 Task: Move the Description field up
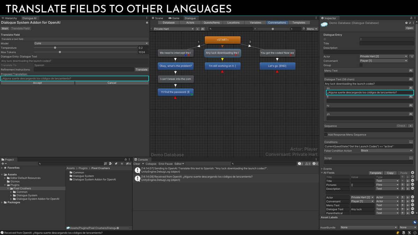(x=403, y=189)
